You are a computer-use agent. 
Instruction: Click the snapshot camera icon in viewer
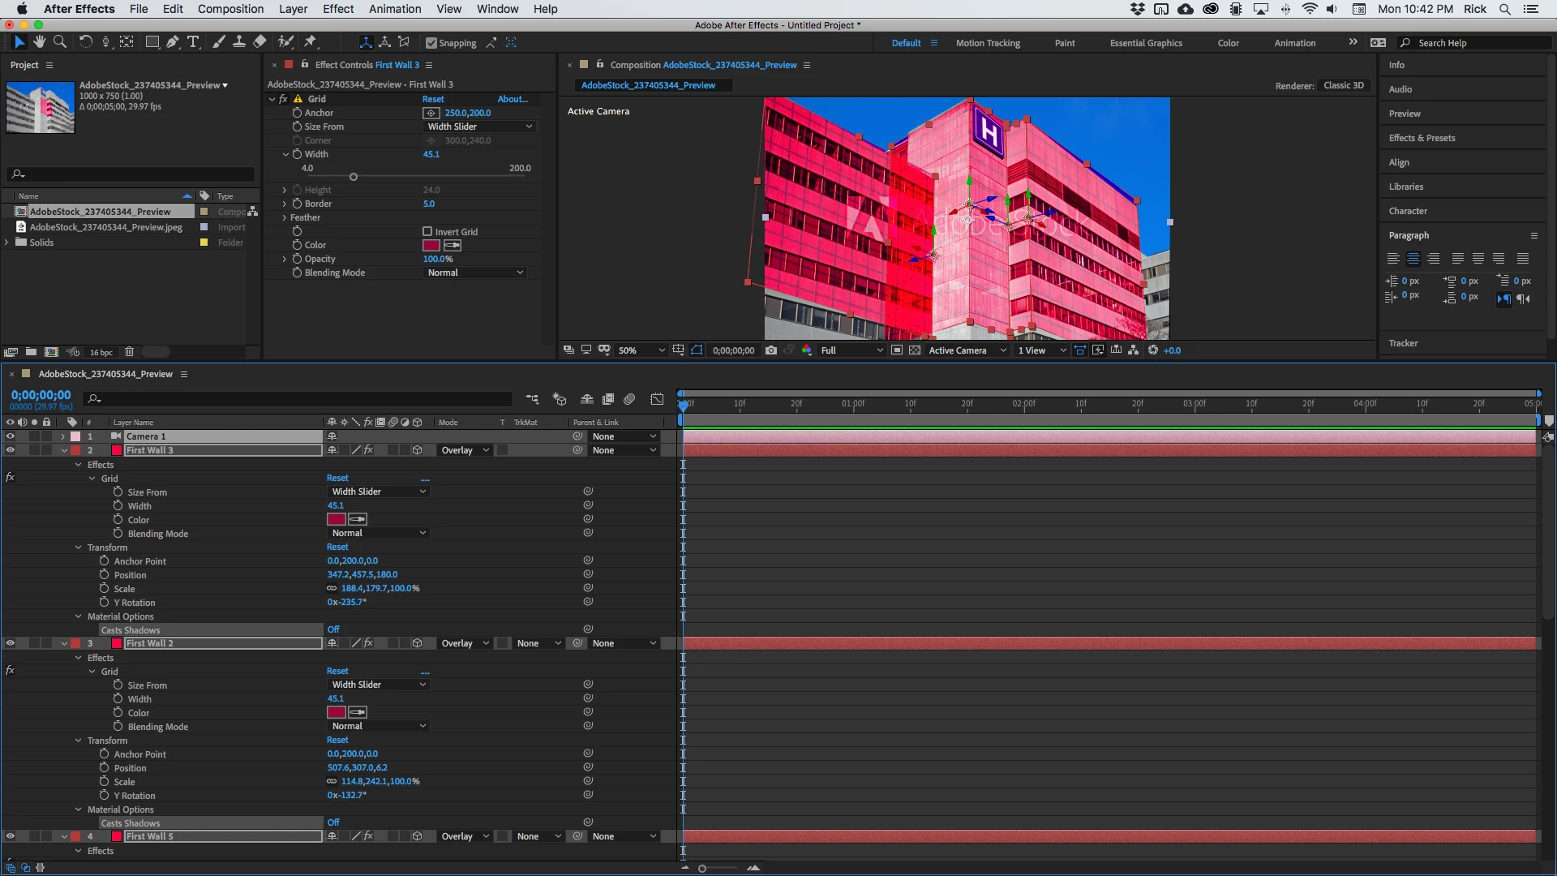(x=771, y=350)
